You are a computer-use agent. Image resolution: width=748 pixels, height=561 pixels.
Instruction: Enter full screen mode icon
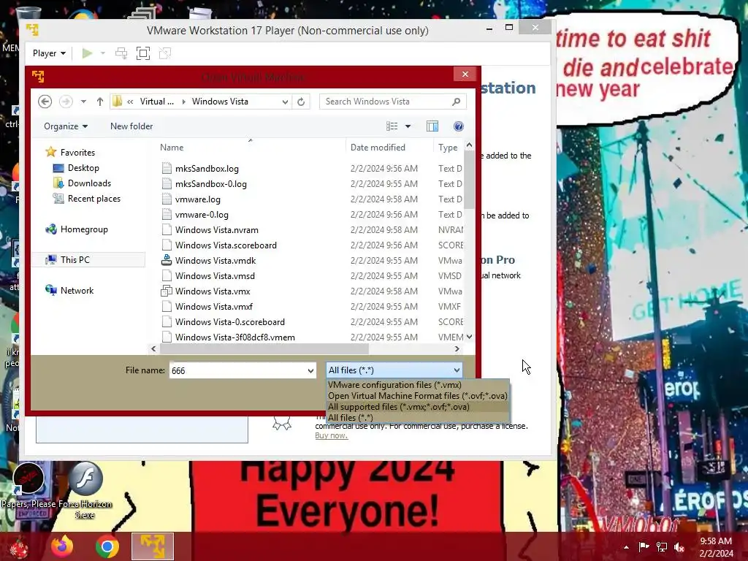(x=143, y=53)
